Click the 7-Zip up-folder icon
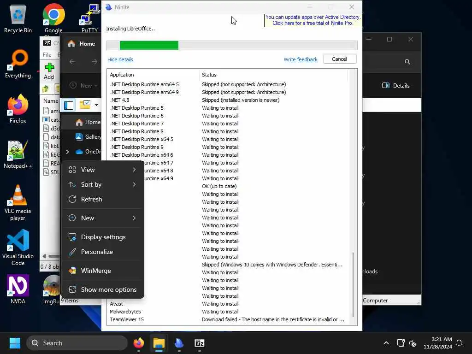Viewport: 472px width, 354px height. point(46,88)
